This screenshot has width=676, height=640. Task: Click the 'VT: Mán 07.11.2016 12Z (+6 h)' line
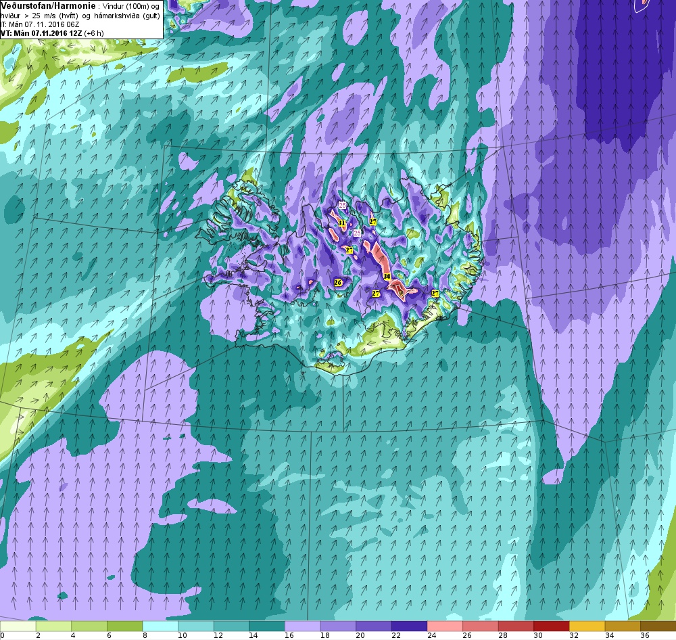coord(52,33)
